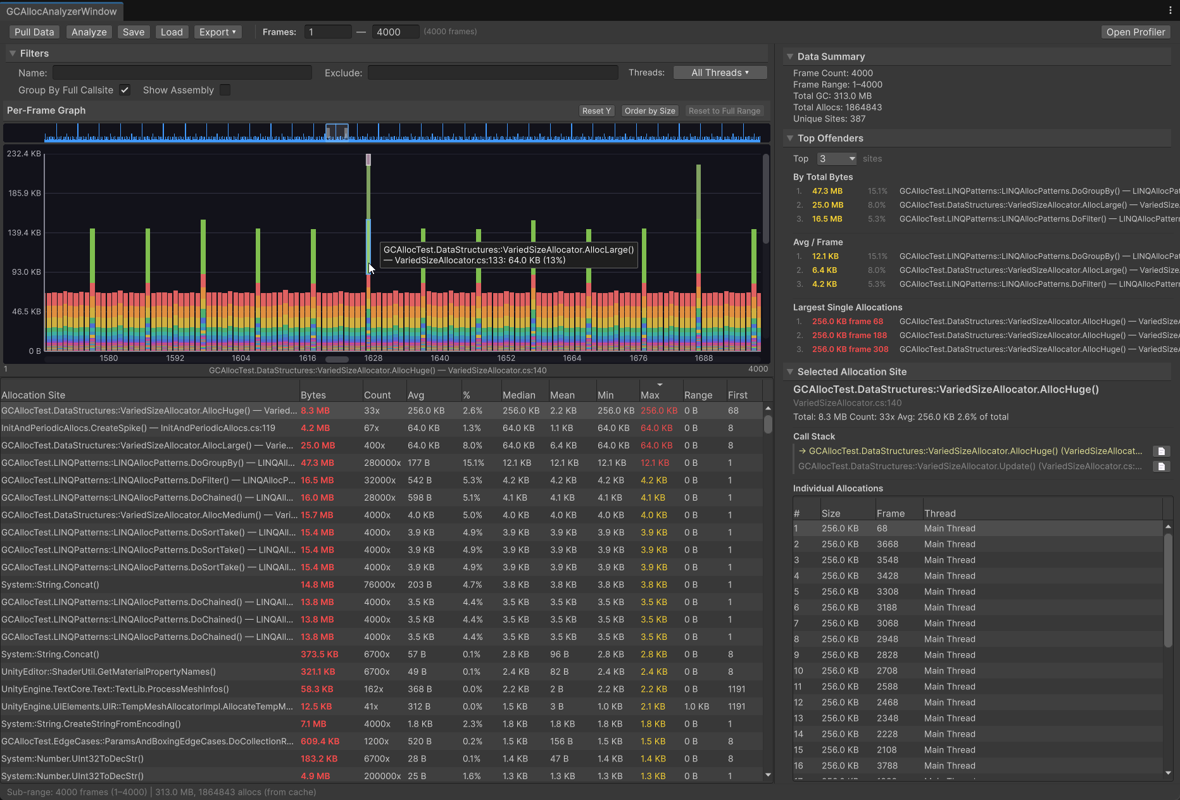This screenshot has width=1180, height=800.
Task: Click the Open Profiler button
Action: (1135, 32)
